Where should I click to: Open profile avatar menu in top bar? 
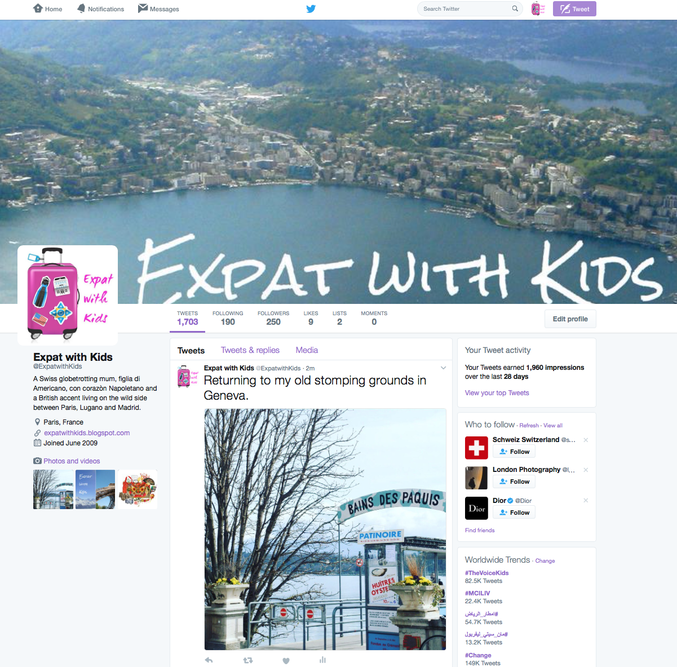pyautogui.click(x=538, y=8)
